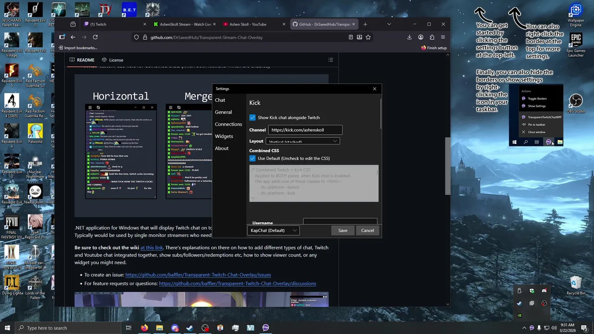
Task: Select Connections in Settings sidebar
Action: pyautogui.click(x=228, y=124)
